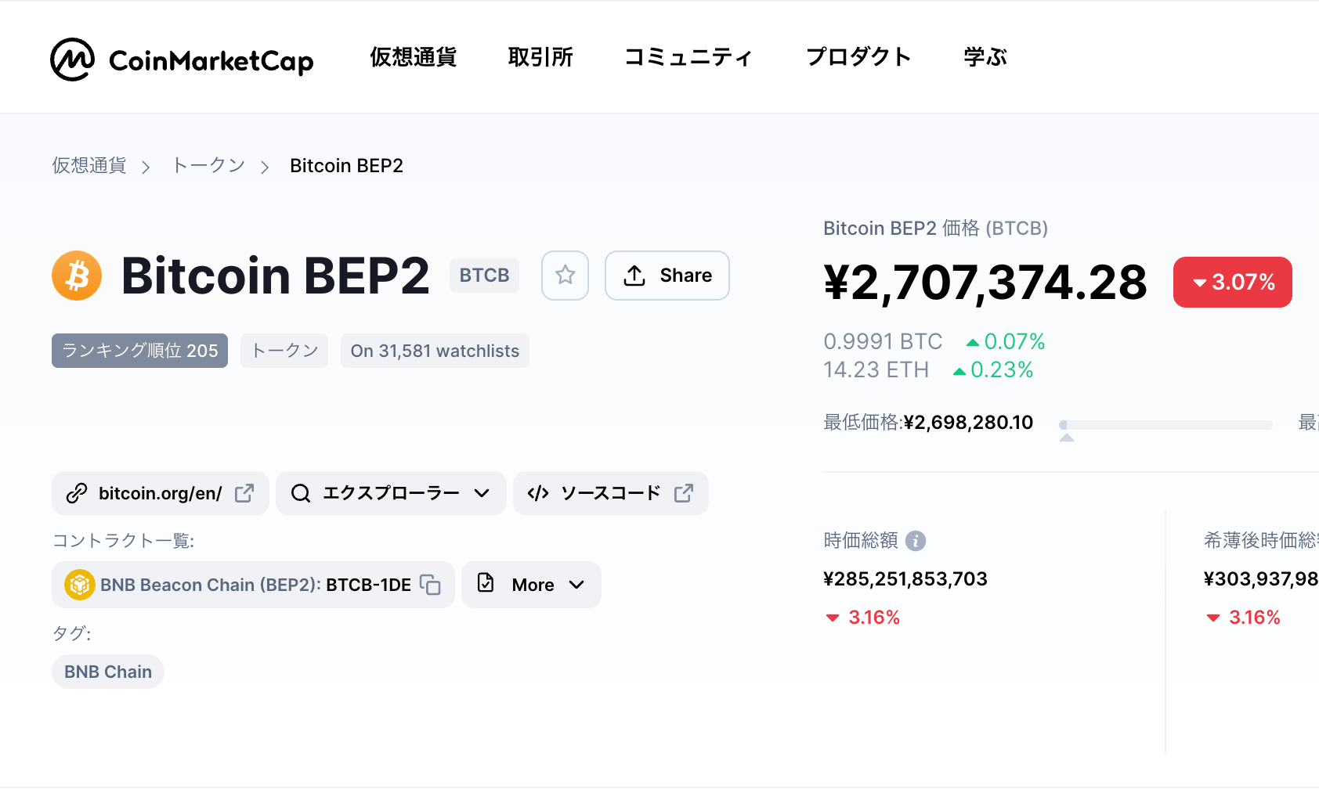Click the BNB Beacon Chain logo icon
Viewport: 1319px width, 789px height.
pos(79,585)
